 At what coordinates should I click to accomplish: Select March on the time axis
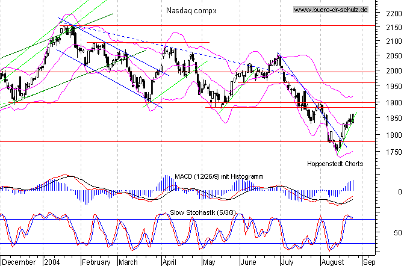tap(128, 262)
